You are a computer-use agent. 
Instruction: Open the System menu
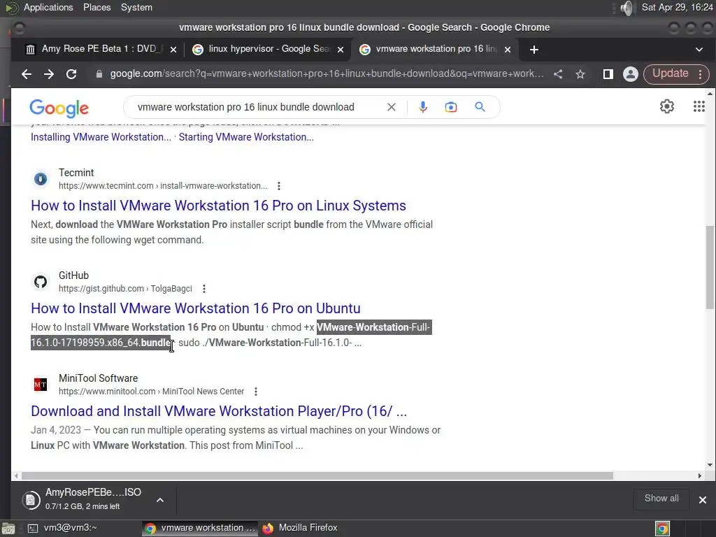coord(136,7)
